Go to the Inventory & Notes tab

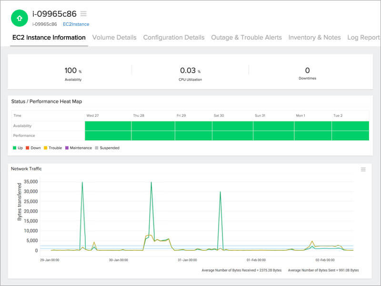[x=315, y=38]
